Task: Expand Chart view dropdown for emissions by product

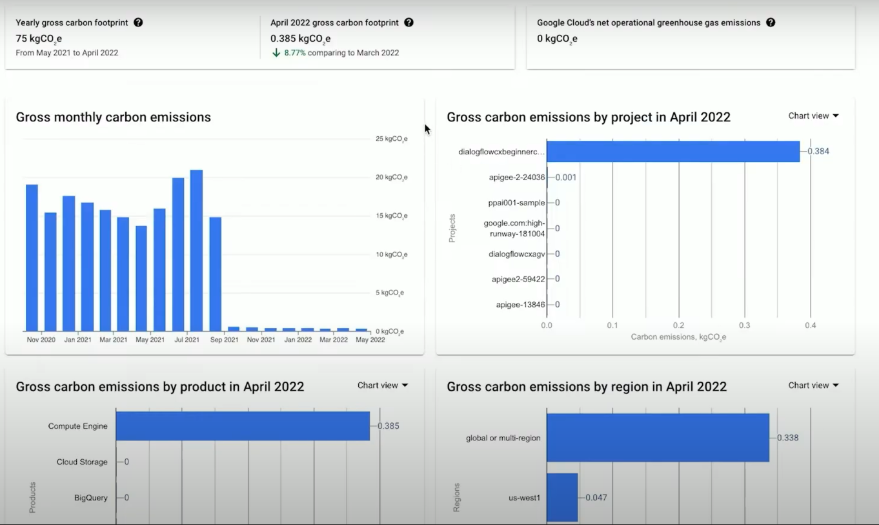Action: [x=383, y=386]
